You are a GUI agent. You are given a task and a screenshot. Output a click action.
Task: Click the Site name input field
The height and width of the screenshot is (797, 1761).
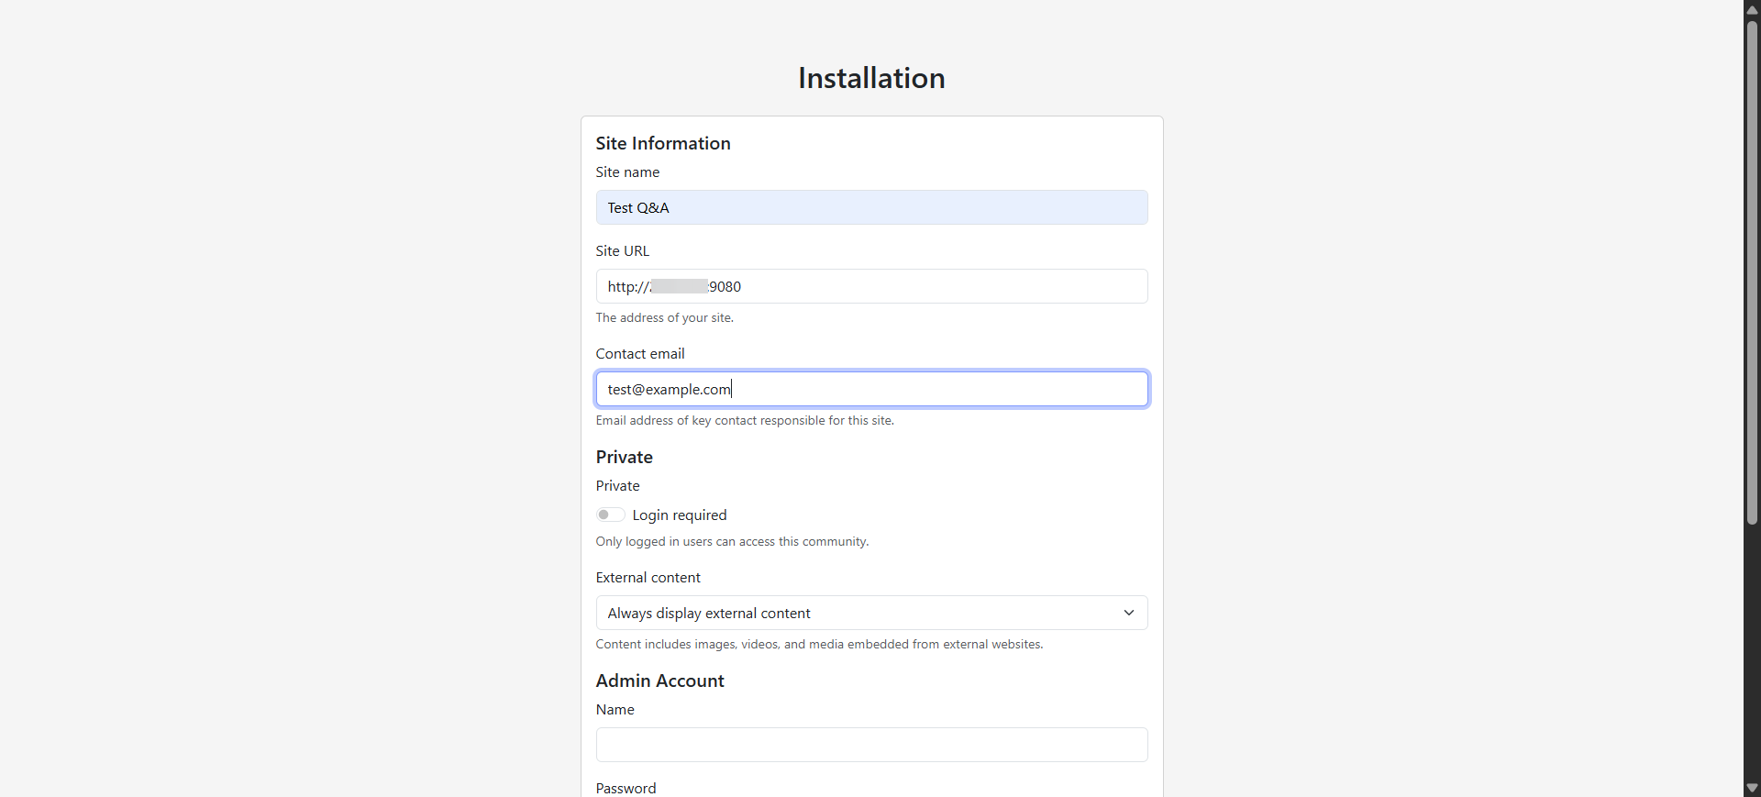[871, 207]
